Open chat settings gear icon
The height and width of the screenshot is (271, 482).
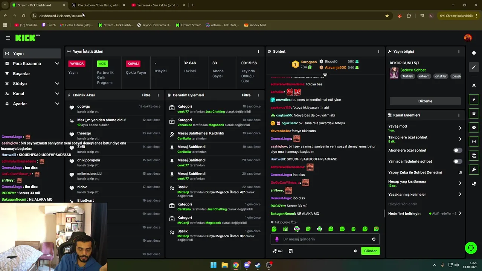tap(355, 251)
